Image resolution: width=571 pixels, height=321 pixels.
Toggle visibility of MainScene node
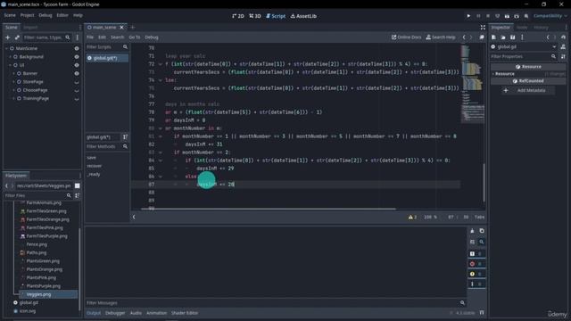[77, 48]
